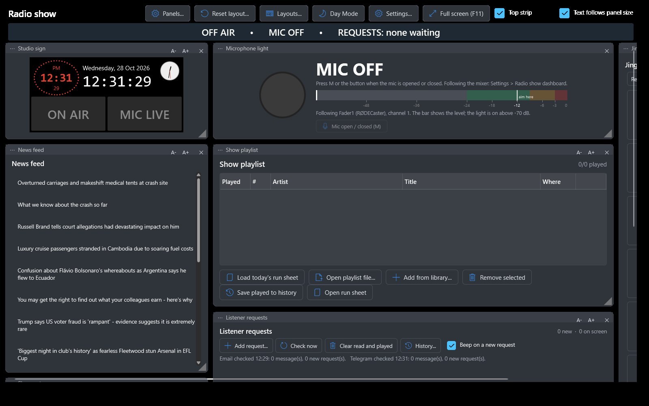Click news feed scroll up arrow
Viewport: 649px width, 406px height.
click(198, 175)
